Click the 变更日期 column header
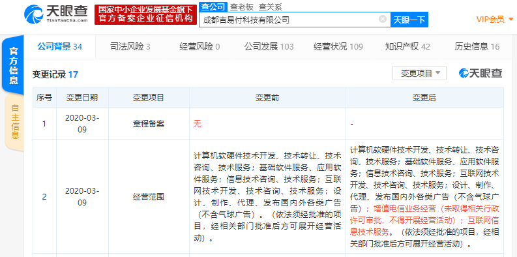The width and height of the screenshot is (517, 257). pyautogui.click(x=82, y=97)
